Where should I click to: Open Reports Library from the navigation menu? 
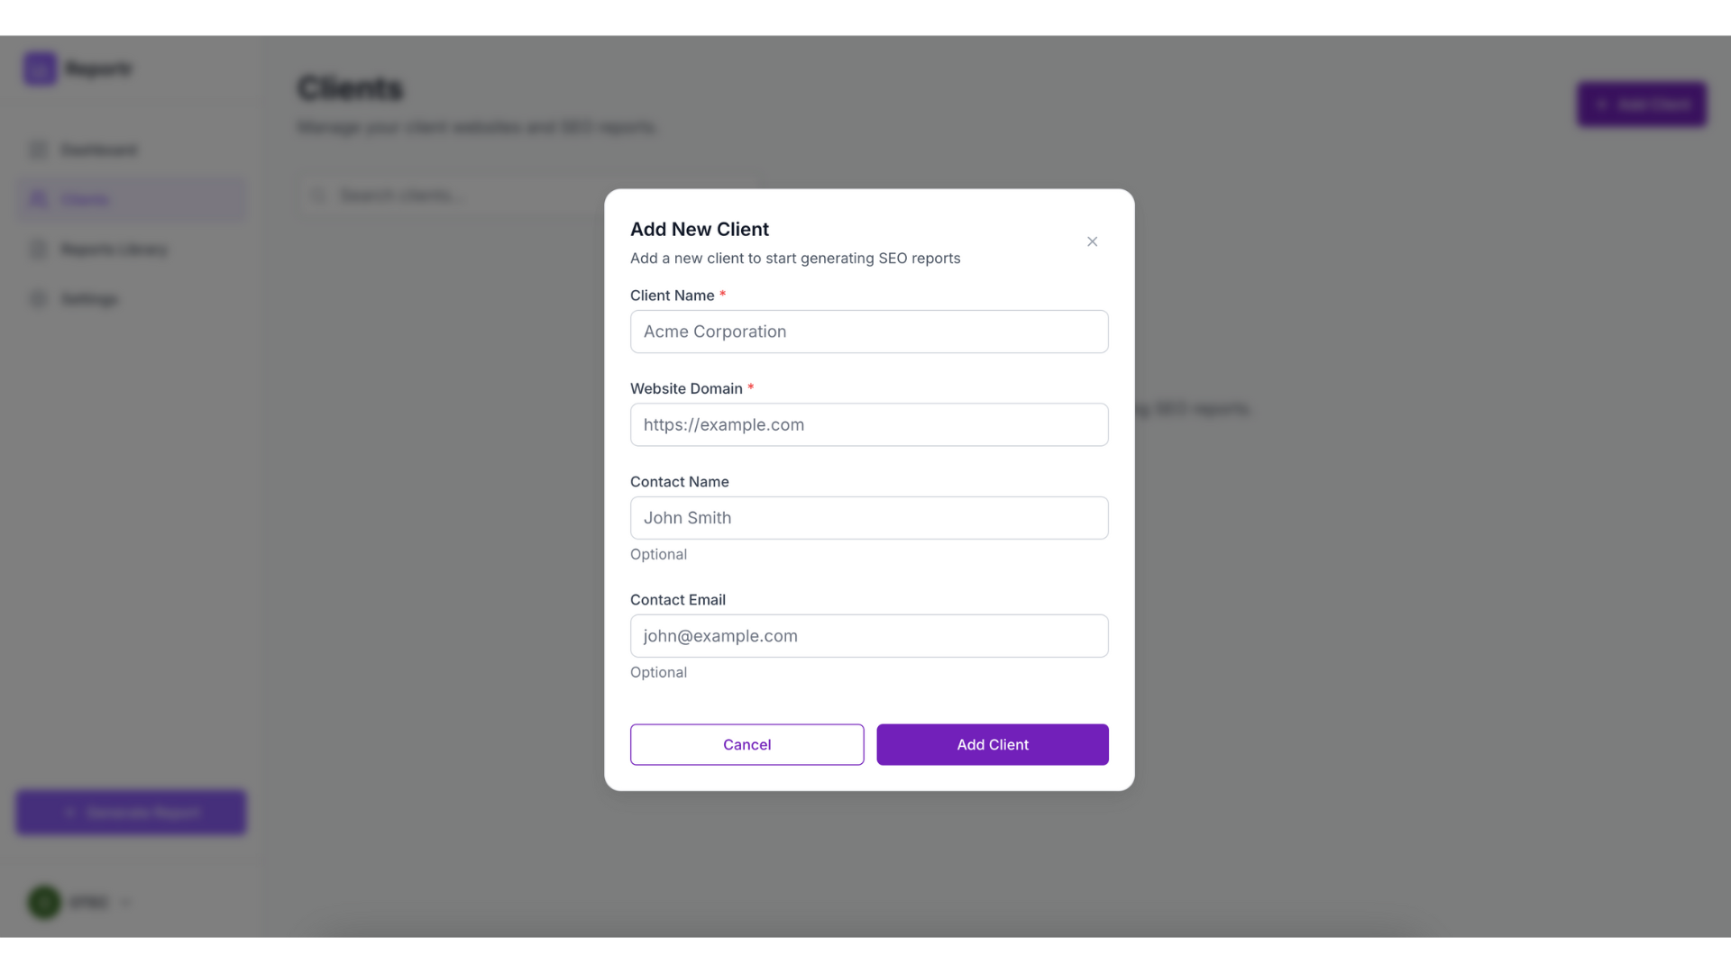point(113,249)
